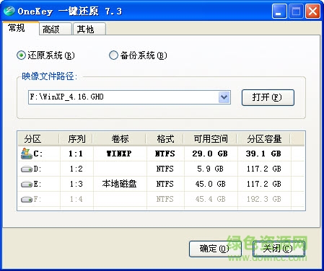Minimize the OneKey window
The height and width of the screenshot is (271, 324).
[x=279, y=12]
